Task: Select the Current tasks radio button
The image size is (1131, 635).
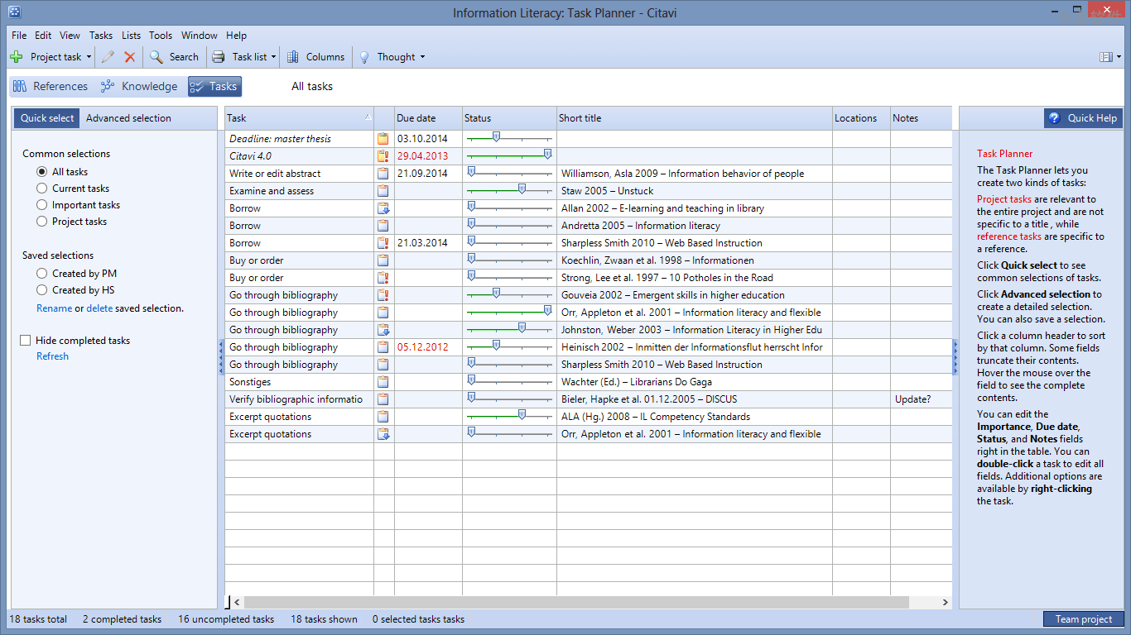Action: pyautogui.click(x=42, y=189)
